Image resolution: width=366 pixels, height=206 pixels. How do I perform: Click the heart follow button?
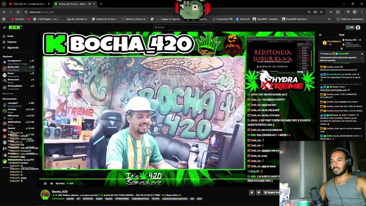tap(258, 193)
